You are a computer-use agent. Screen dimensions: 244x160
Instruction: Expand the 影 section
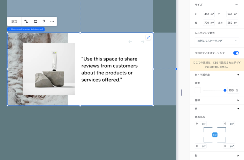(x=238, y=155)
